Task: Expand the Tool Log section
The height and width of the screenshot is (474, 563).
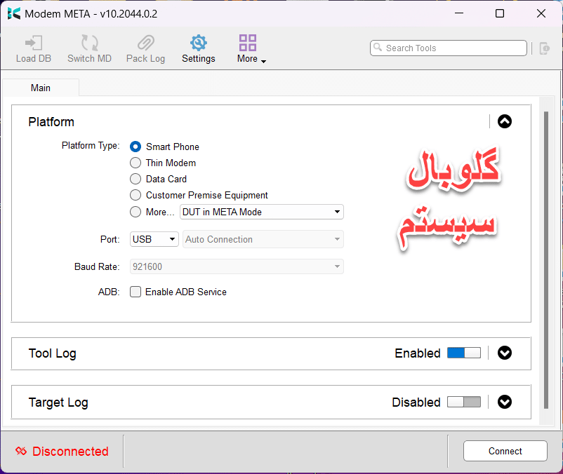Action: tap(505, 353)
